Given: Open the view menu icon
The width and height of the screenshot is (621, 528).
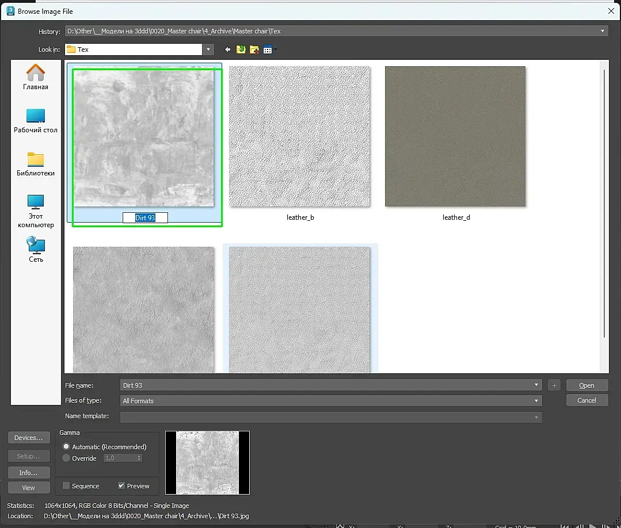Looking at the screenshot, I should [268, 50].
